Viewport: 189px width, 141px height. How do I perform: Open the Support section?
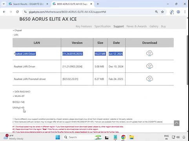click(118, 26)
